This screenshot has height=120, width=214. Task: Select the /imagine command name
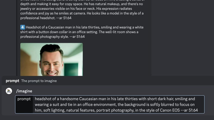click(24, 91)
